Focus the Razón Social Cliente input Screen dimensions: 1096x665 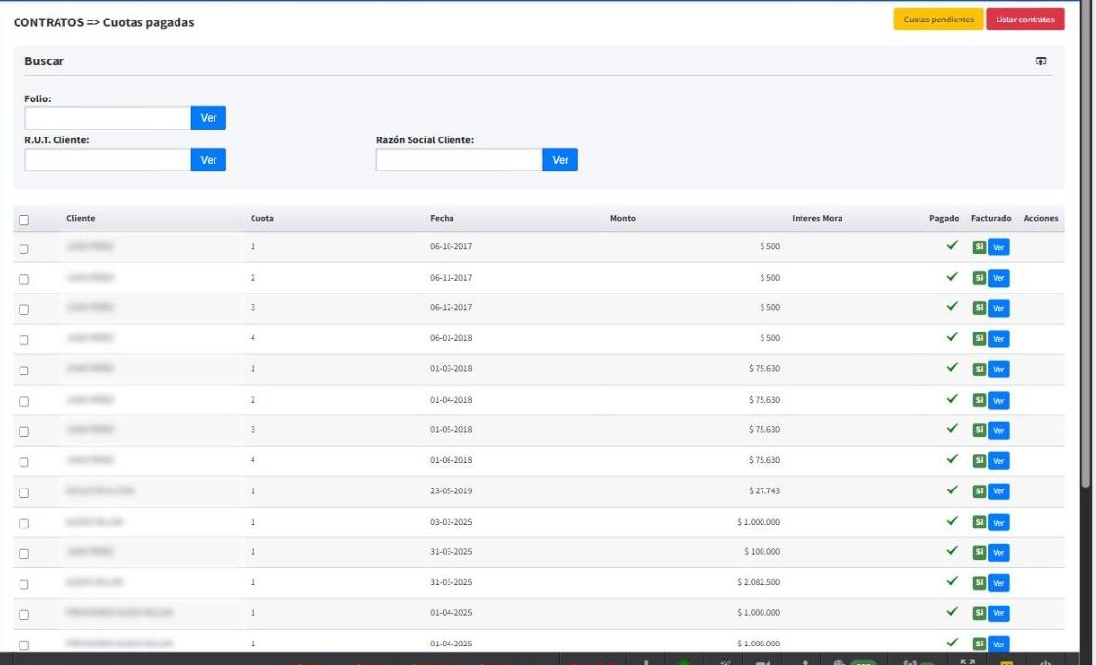point(459,160)
